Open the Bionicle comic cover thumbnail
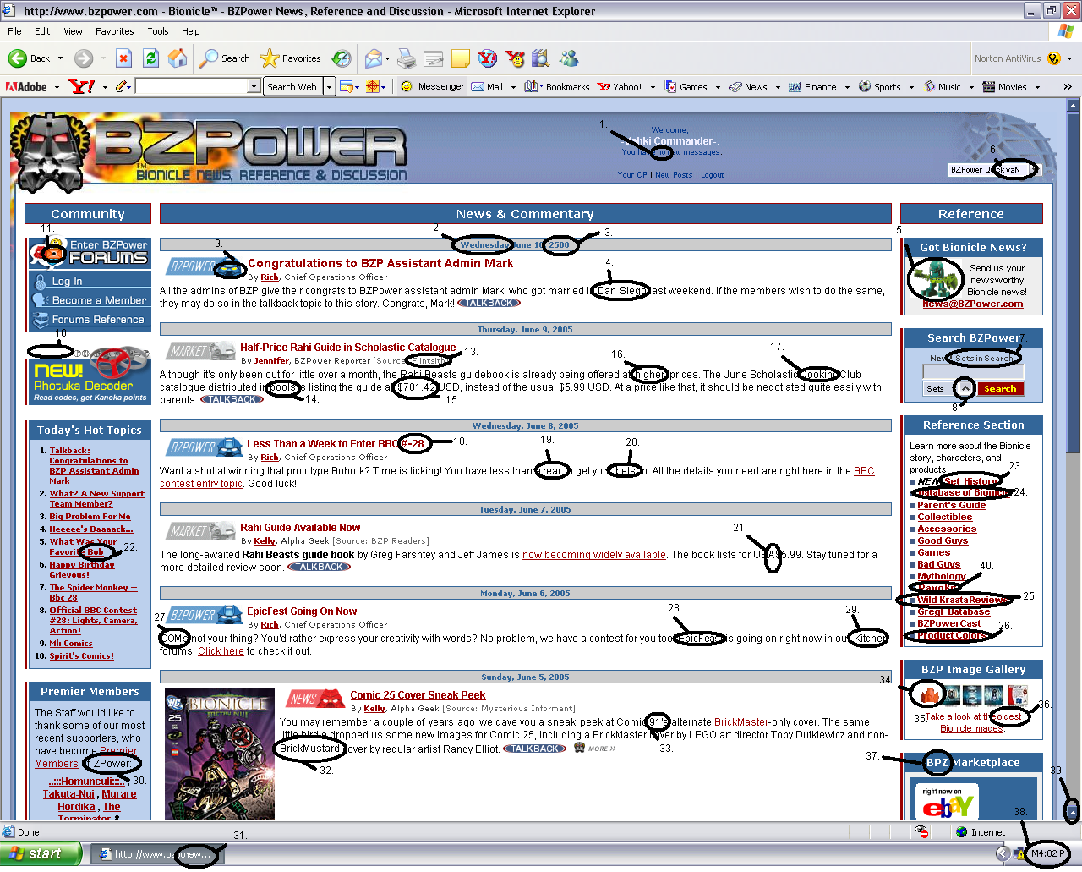This screenshot has height=872, width=1082. coord(220,754)
